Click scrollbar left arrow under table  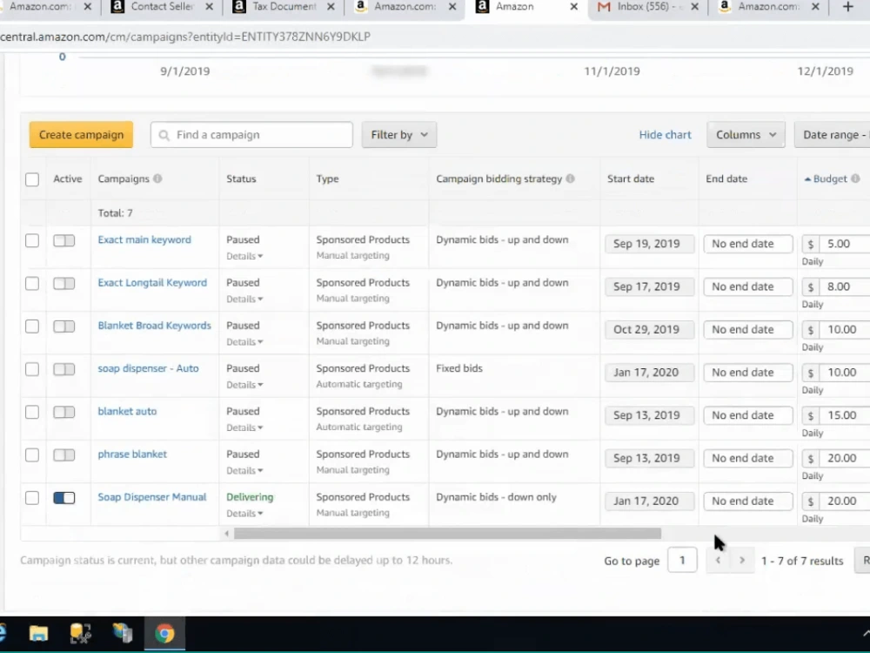tap(226, 534)
